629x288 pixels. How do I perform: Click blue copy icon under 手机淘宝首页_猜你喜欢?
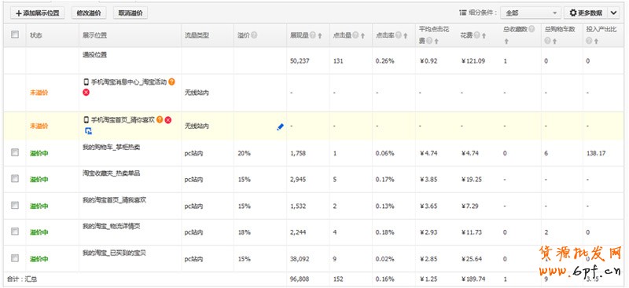click(88, 130)
